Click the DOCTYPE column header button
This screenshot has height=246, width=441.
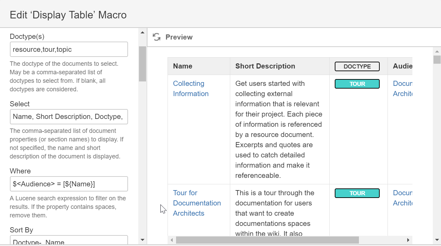coord(357,66)
